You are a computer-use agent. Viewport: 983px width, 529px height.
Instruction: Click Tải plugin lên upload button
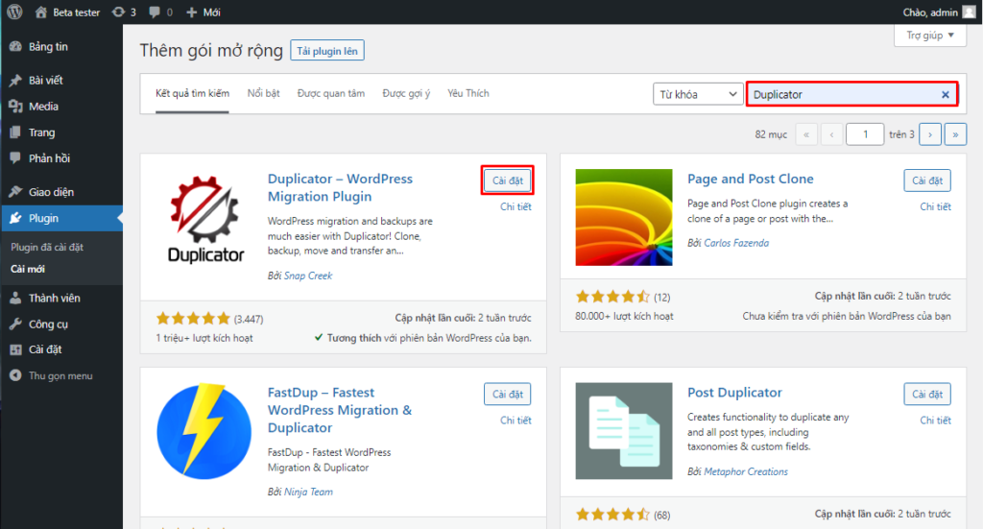click(327, 51)
